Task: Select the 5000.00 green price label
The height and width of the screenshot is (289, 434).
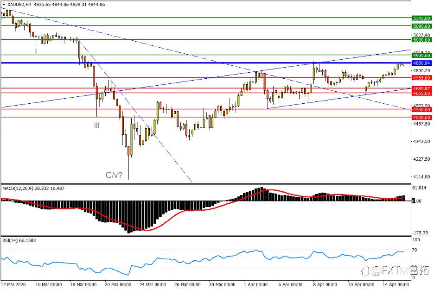Action: (421, 40)
